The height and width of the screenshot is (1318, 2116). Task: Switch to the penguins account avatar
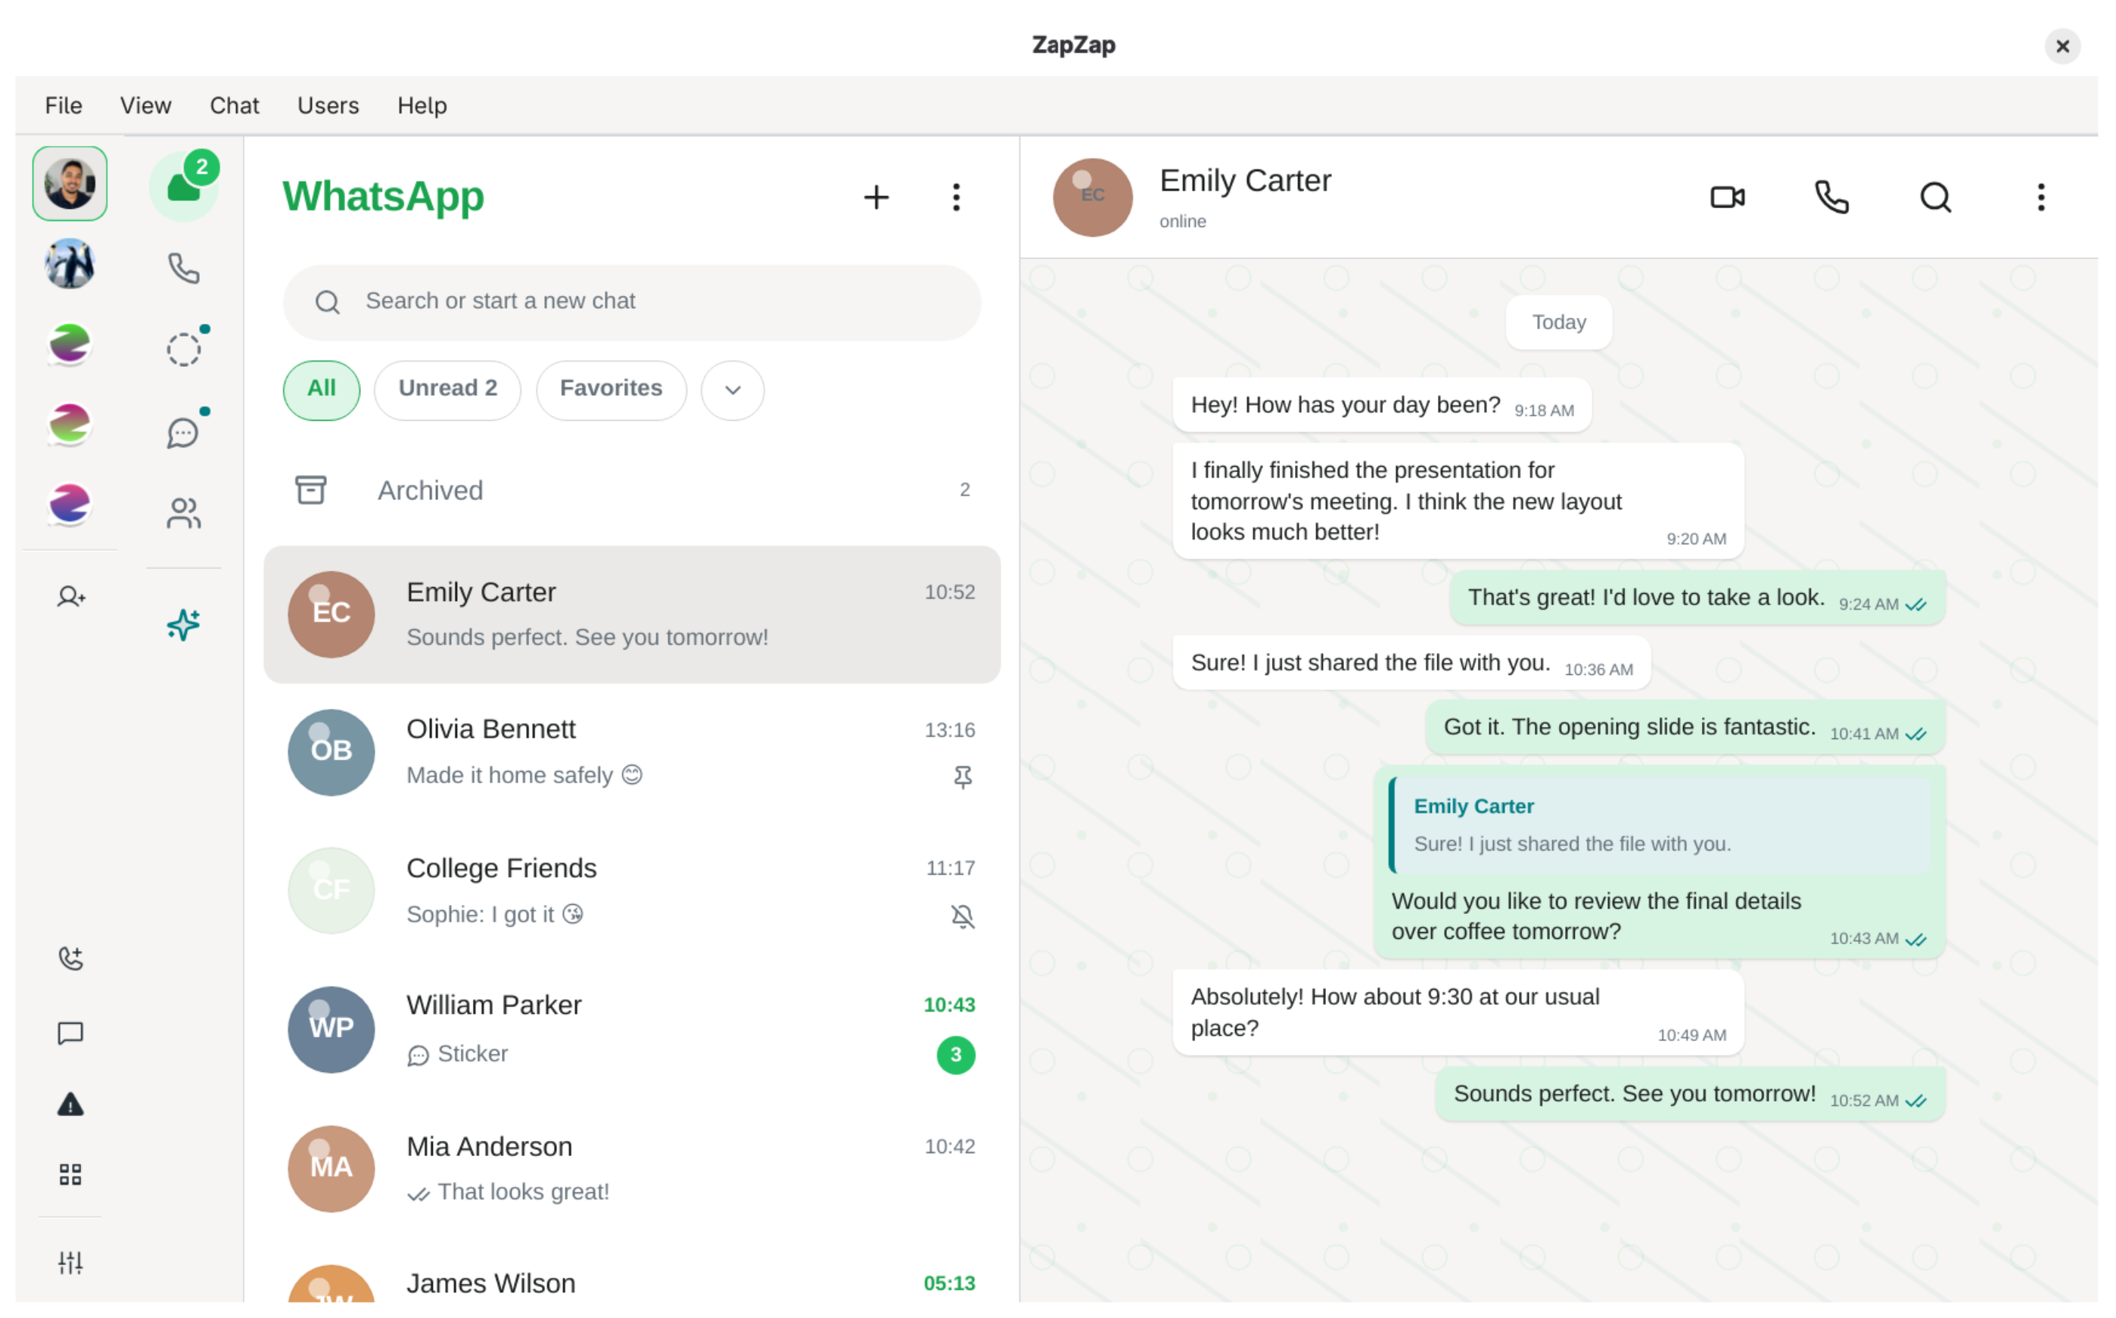click(70, 263)
